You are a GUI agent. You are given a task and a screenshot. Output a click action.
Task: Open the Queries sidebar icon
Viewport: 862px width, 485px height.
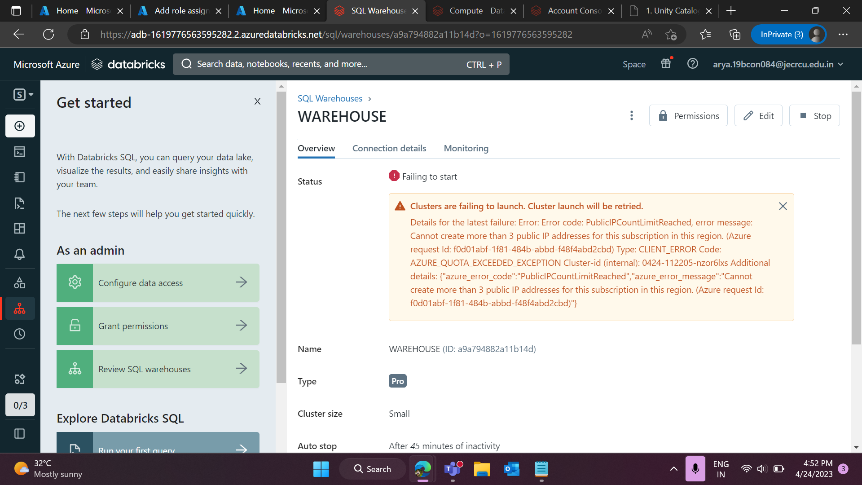(20, 203)
